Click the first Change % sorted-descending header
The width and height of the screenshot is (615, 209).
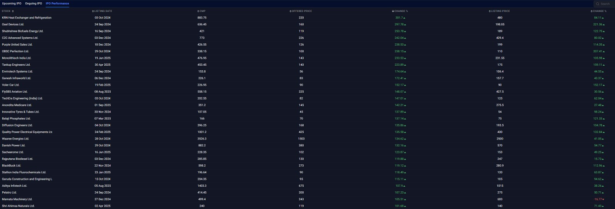point(401,11)
